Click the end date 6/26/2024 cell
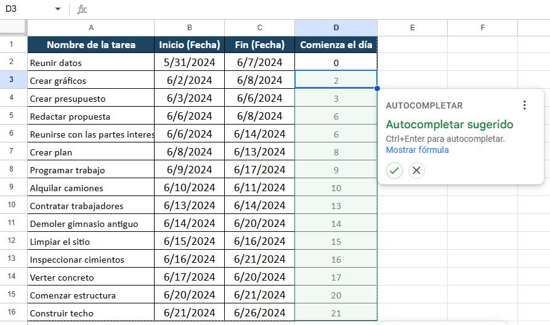The width and height of the screenshot is (550, 325). point(259,313)
